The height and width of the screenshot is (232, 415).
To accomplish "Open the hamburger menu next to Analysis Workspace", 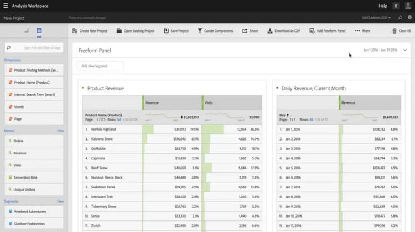I will point(6,6).
